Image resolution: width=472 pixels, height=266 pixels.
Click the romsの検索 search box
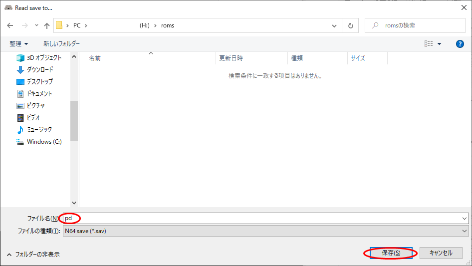click(415, 25)
